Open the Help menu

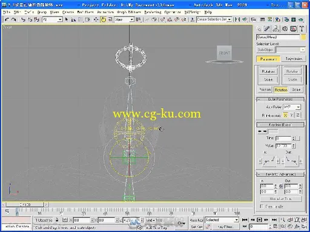coord(208,12)
